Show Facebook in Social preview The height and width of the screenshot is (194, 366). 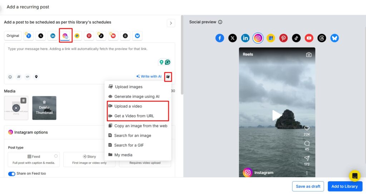pos(220,38)
